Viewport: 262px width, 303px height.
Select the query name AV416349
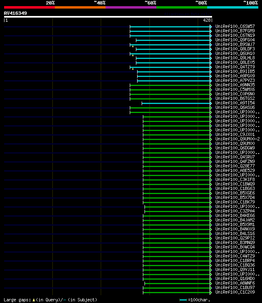pos(16,14)
